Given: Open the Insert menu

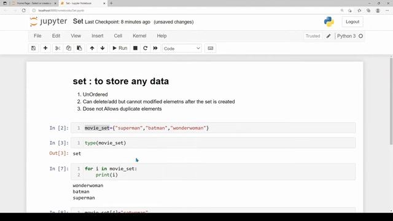Looking at the screenshot, I should pos(98,36).
